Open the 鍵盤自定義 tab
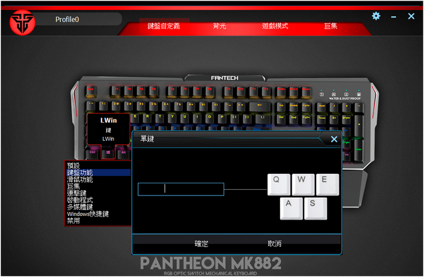 pos(164,26)
